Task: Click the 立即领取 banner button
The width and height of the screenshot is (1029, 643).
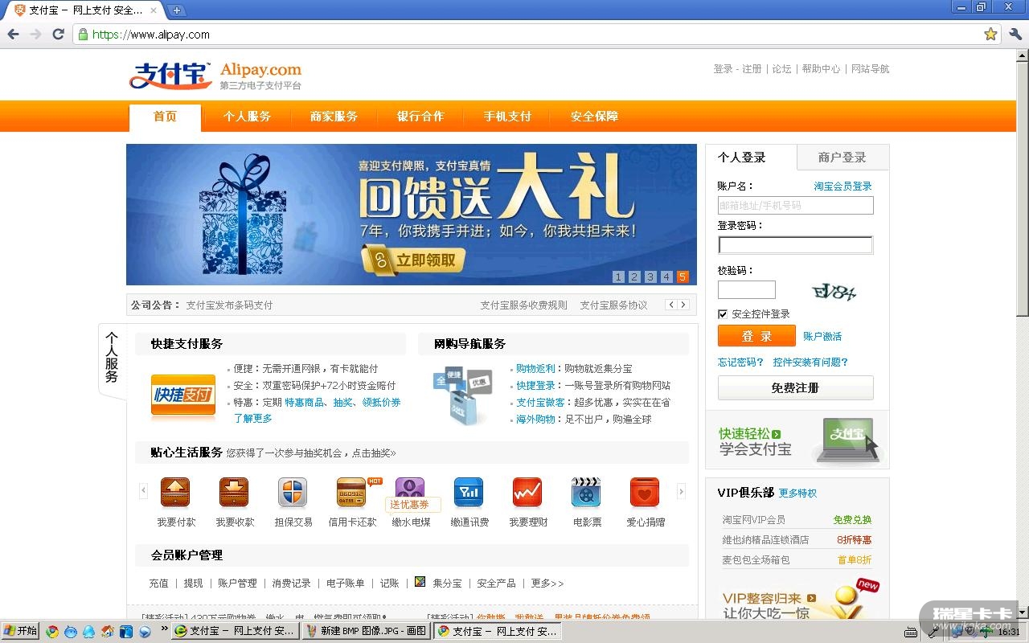Action: click(414, 260)
